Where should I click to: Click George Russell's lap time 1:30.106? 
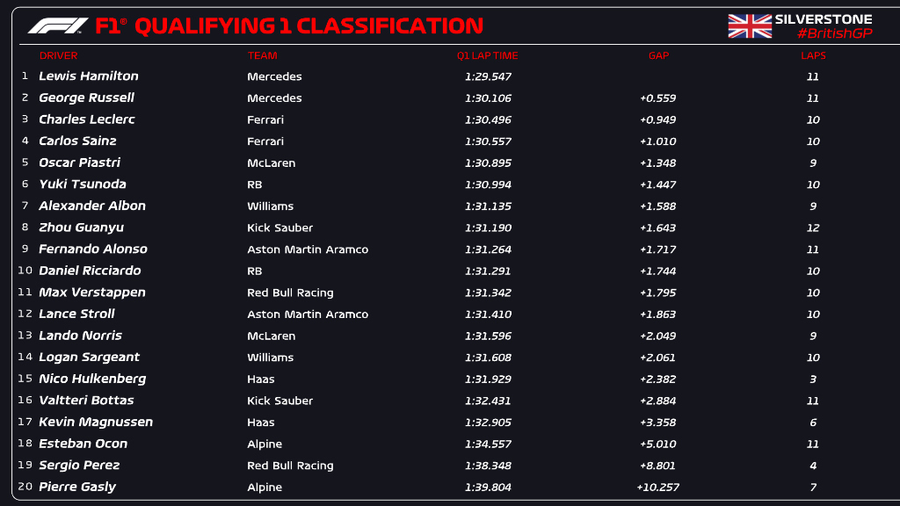[488, 98]
